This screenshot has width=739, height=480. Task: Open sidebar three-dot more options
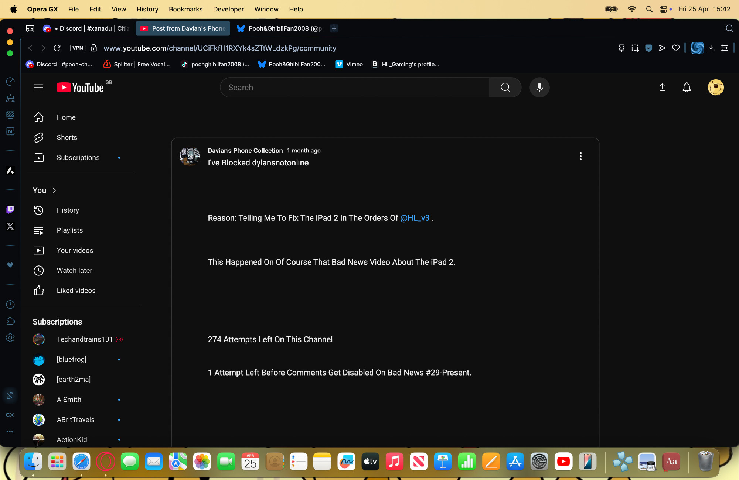[10, 431]
